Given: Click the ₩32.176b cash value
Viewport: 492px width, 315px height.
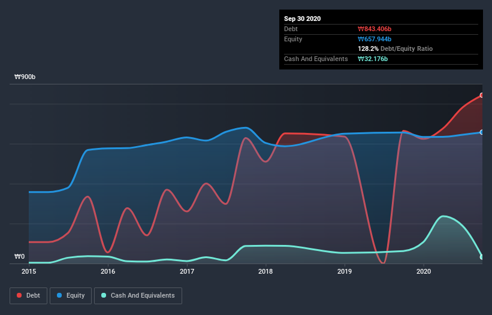Looking at the screenshot, I should coord(373,59).
